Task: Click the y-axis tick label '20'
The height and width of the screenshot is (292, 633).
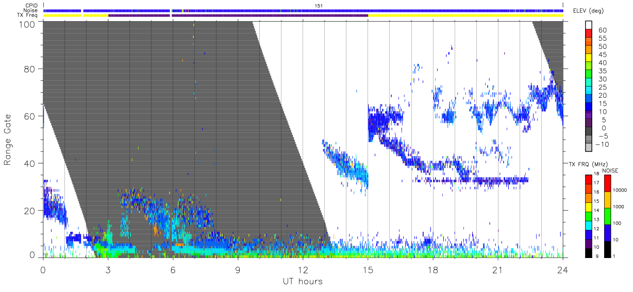Action: pos(29,211)
